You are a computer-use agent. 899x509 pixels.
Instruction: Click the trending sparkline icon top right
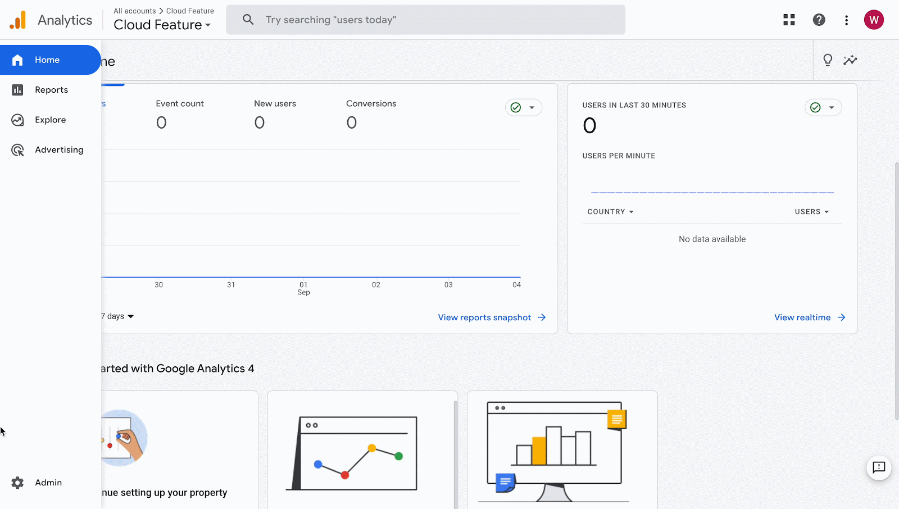850,60
